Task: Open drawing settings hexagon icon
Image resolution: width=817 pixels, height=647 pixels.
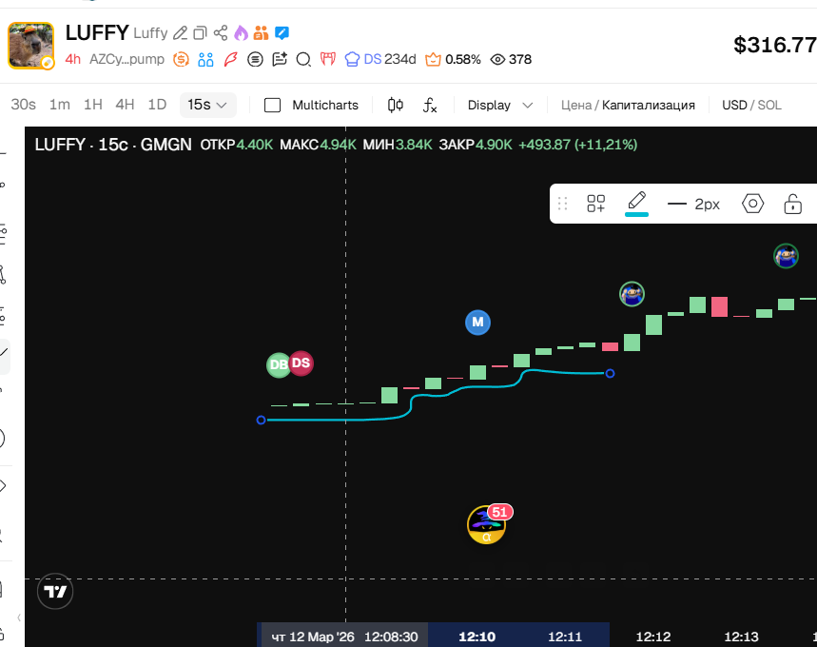Action: point(752,204)
